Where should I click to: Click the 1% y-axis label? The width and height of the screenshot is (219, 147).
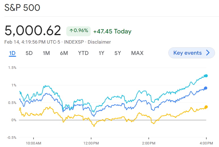(x=14, y=85)
